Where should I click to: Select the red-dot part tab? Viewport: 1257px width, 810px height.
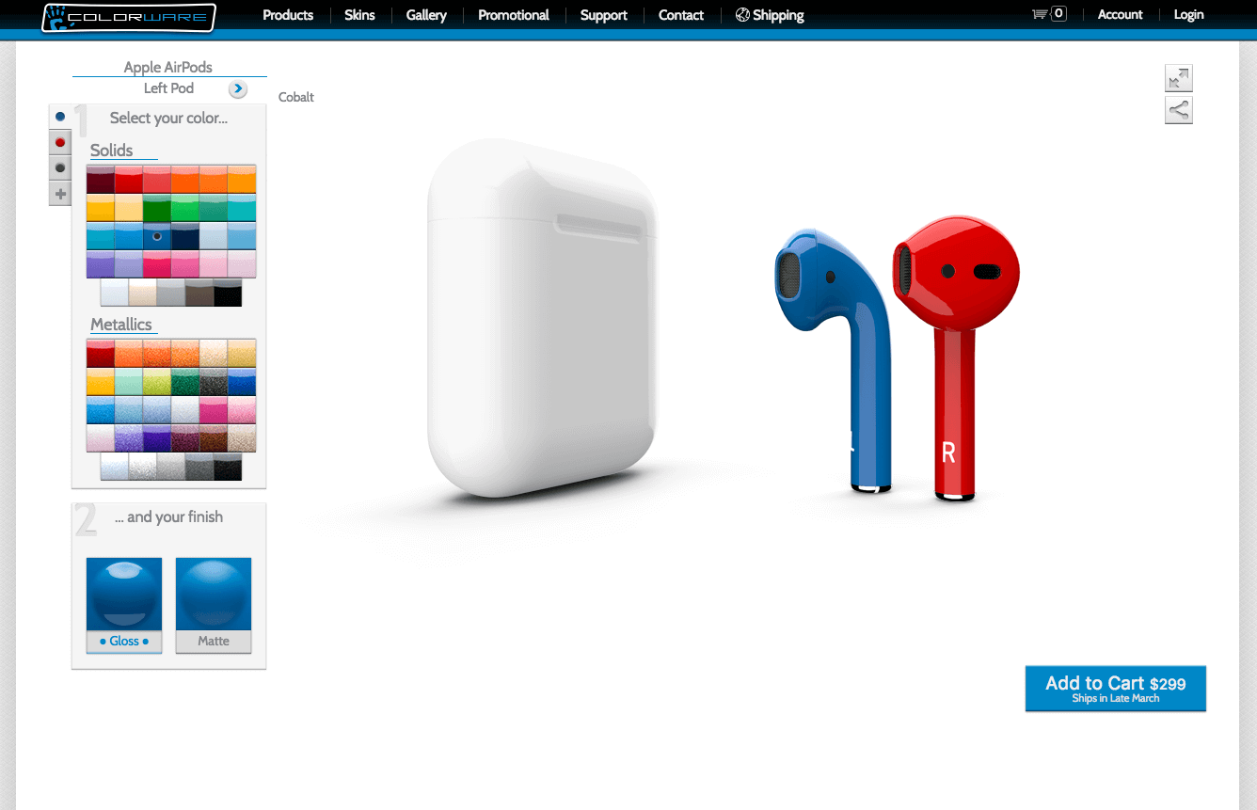(x=60, y=142)
